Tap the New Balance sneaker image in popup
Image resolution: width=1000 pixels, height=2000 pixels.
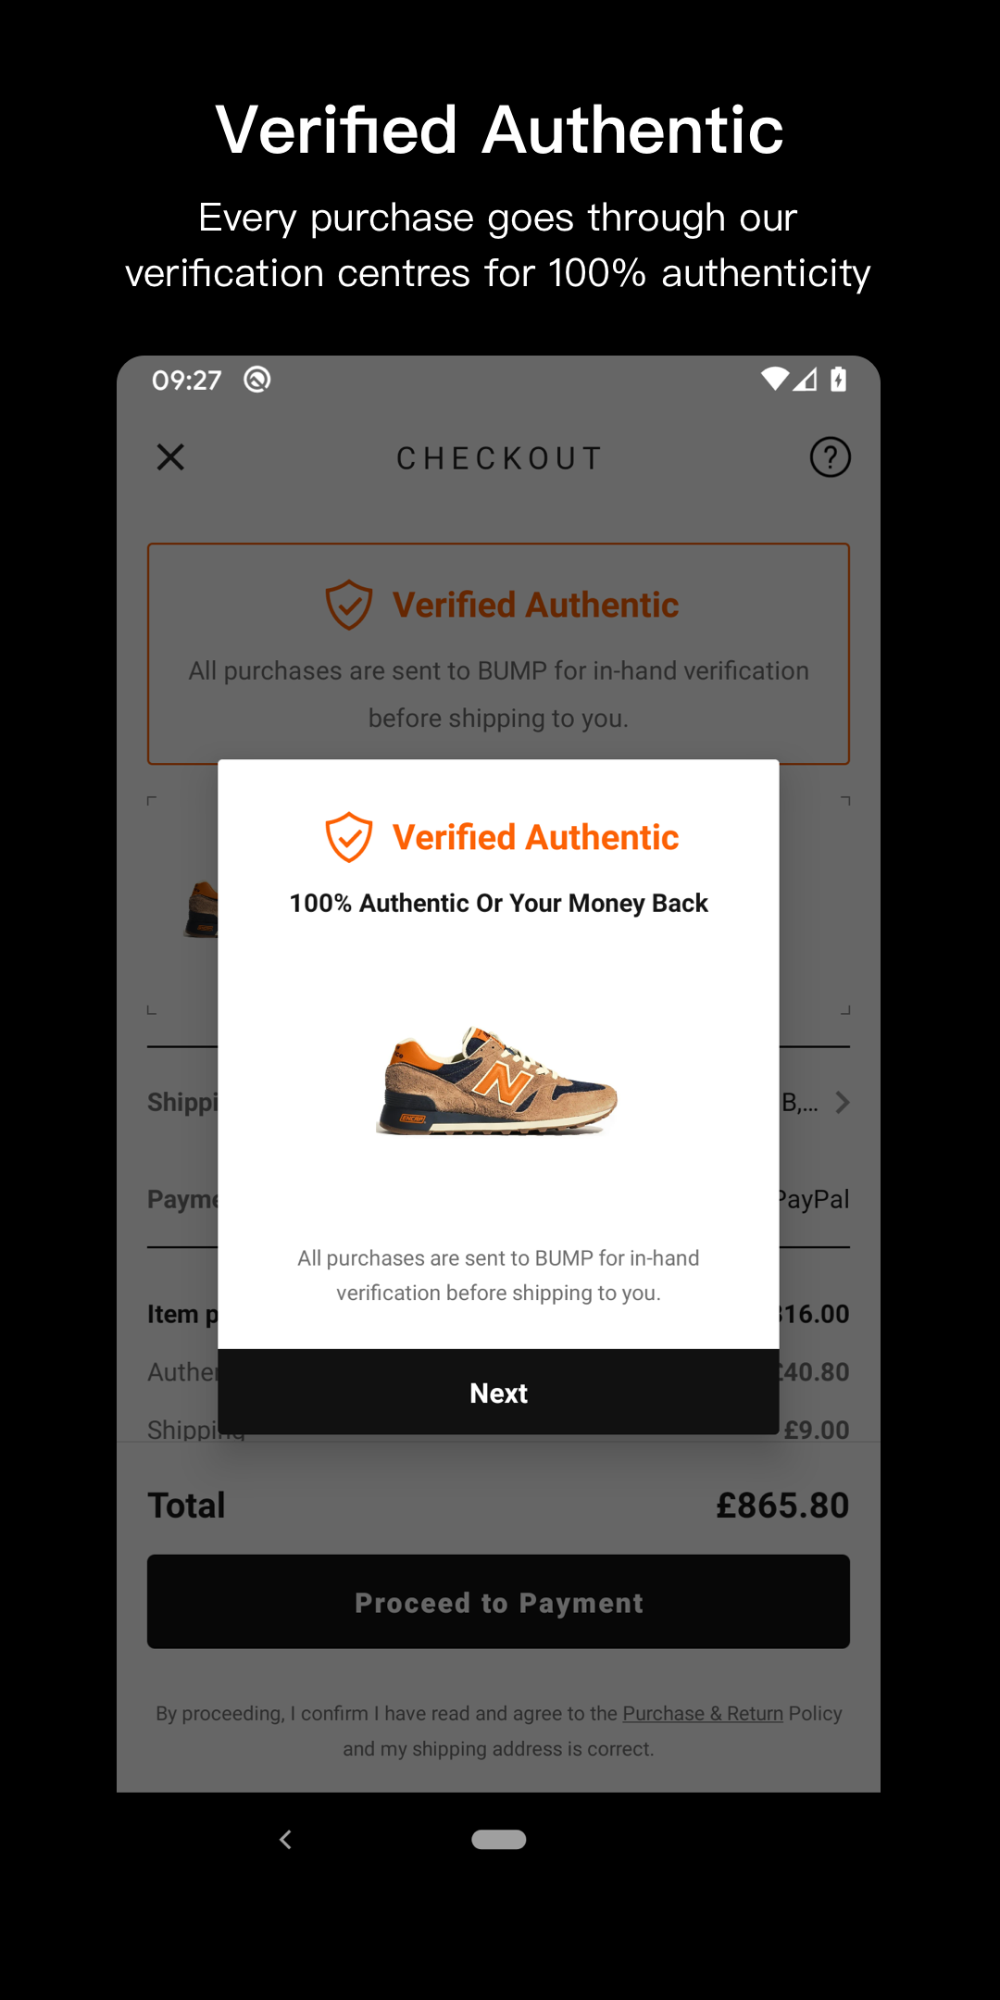(x=497, y=1080)
